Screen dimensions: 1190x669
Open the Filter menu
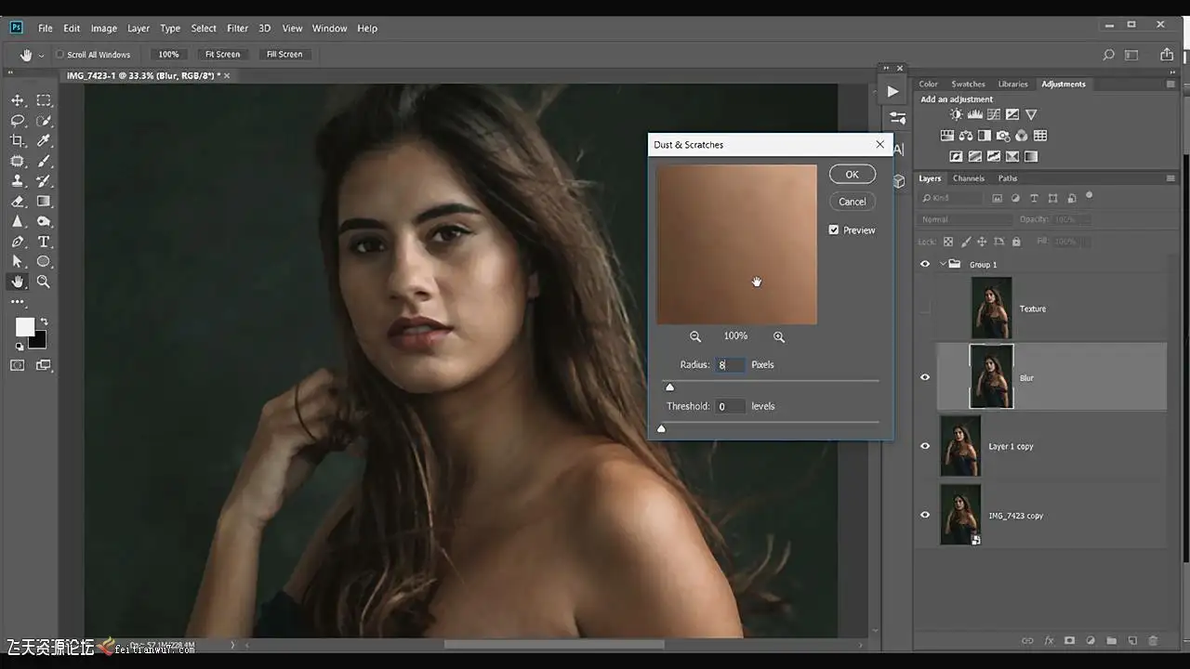[x=237, y=28]
